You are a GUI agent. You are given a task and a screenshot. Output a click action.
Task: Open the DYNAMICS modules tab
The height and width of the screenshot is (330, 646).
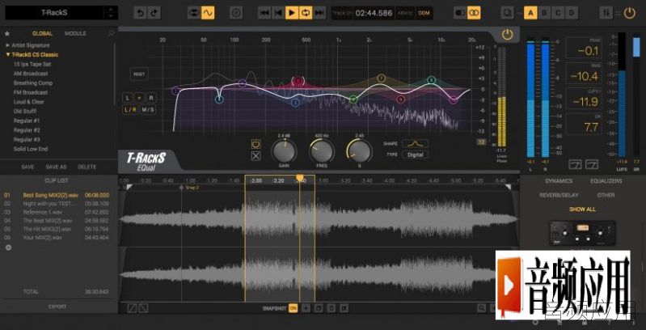[559, 181]
